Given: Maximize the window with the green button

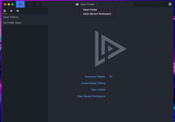Looking at the screenshot, I should (12, 4).
